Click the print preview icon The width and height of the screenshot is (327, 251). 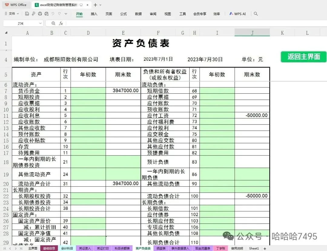(47, 14)
